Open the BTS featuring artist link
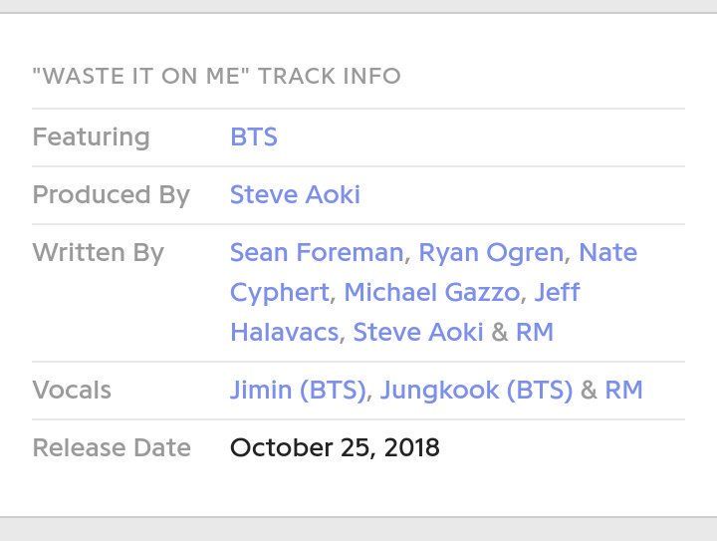Screen dimensions: 717x541 254,136
